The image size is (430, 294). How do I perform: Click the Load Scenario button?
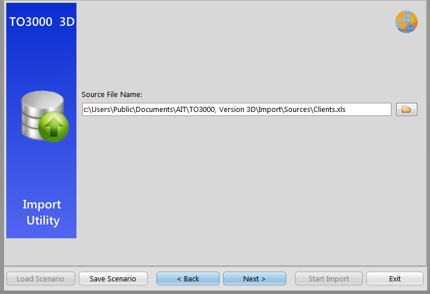[41, 278]
